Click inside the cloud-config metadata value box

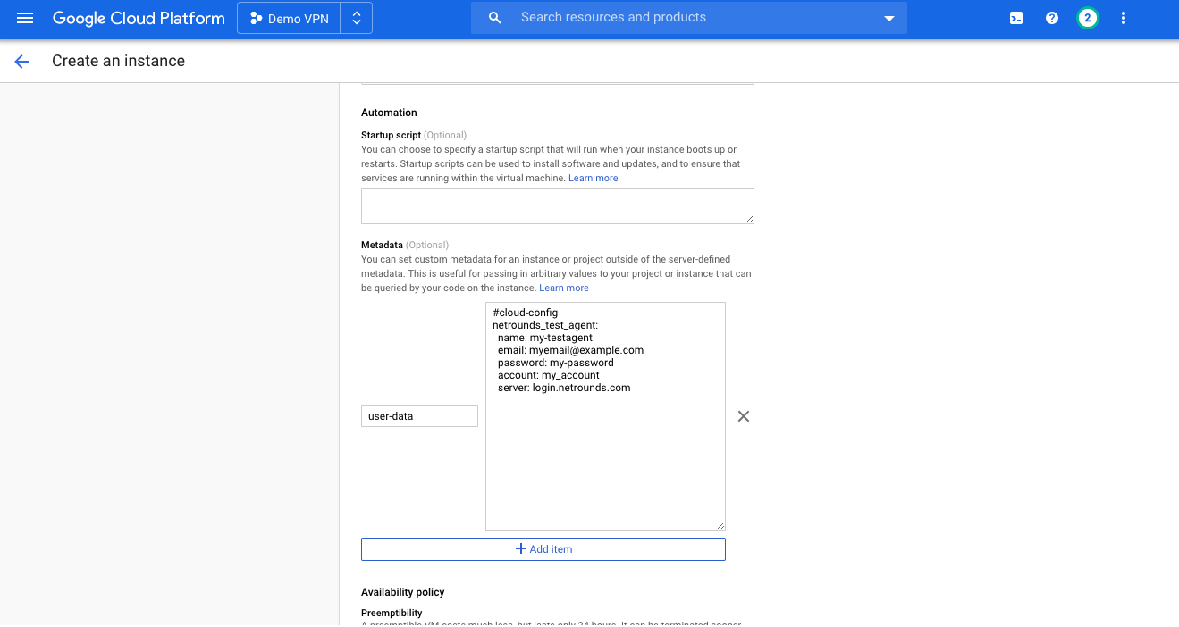click(605, 415)
